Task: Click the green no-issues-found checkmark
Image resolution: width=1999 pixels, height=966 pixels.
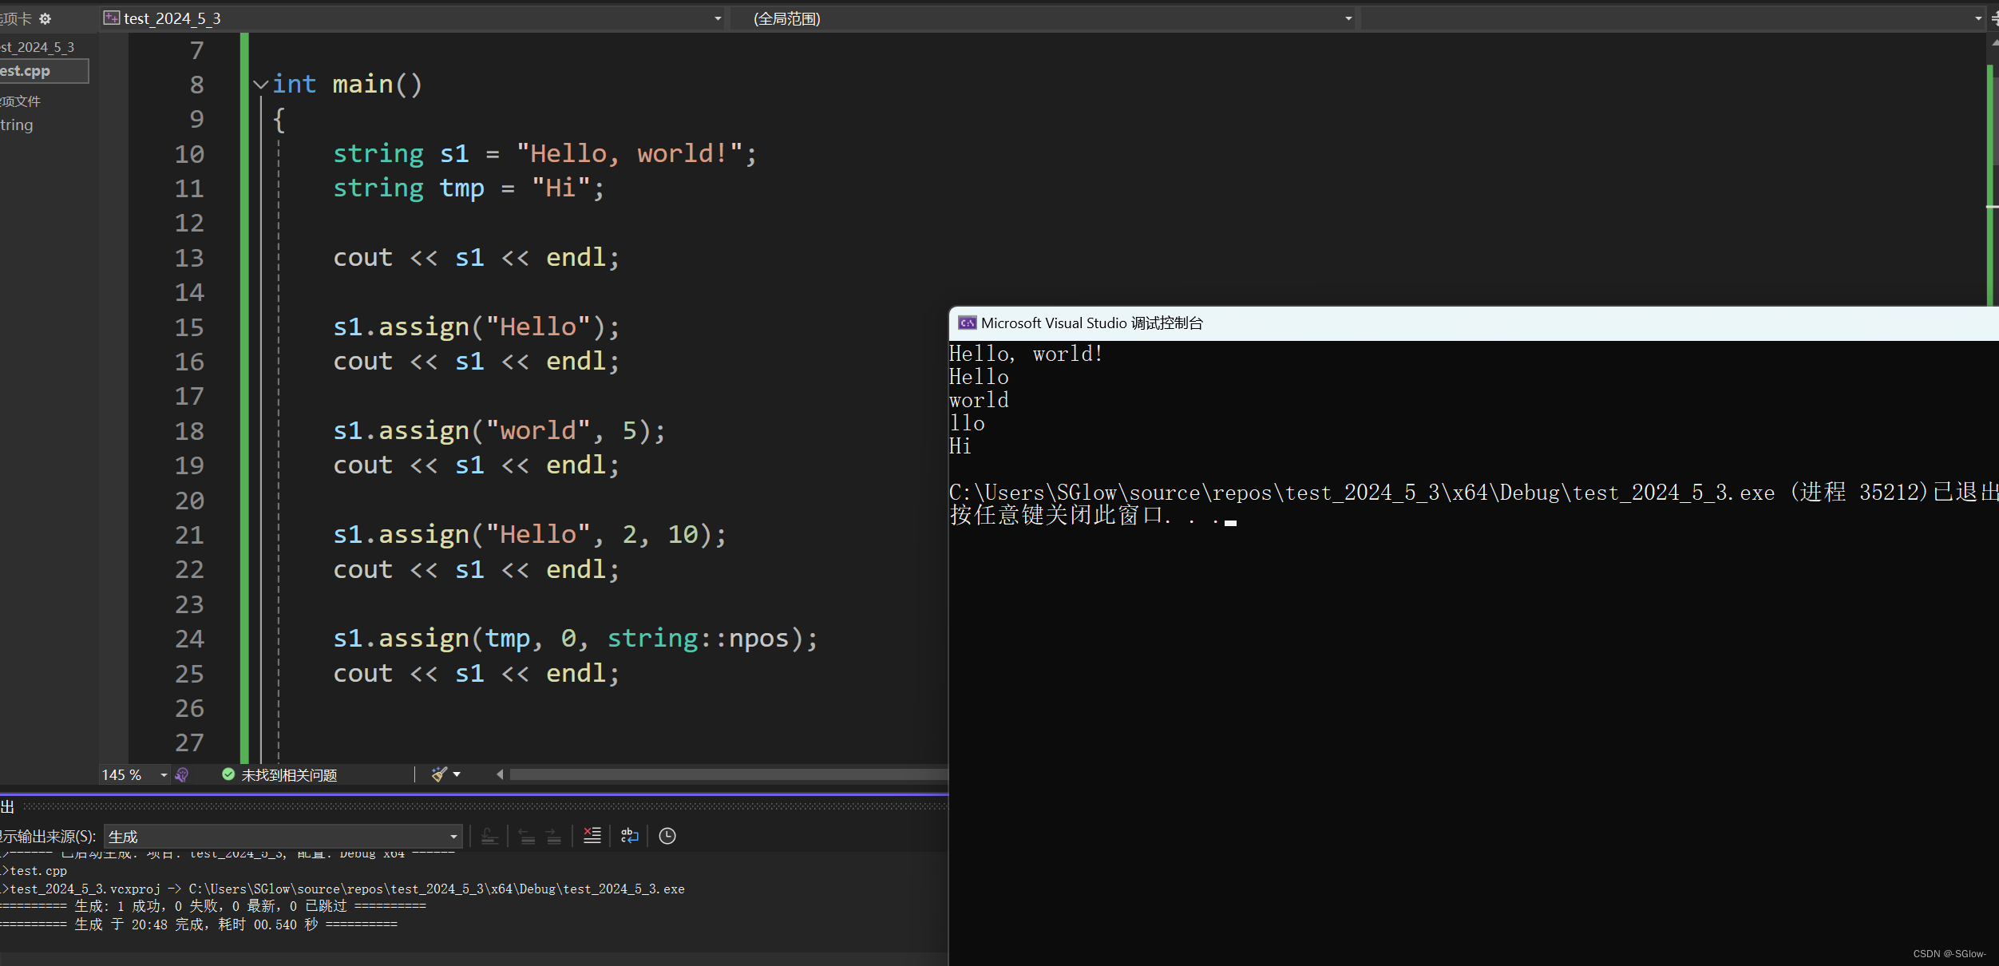Action: pos(228,774)
